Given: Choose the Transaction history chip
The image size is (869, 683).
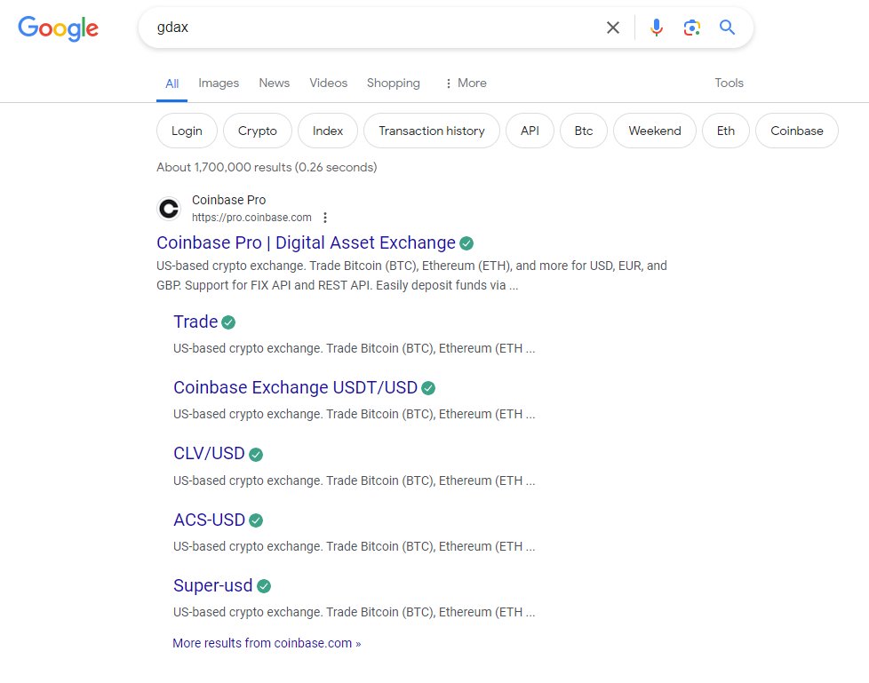Looking at the screenshot, I should [x=432, y=131].
